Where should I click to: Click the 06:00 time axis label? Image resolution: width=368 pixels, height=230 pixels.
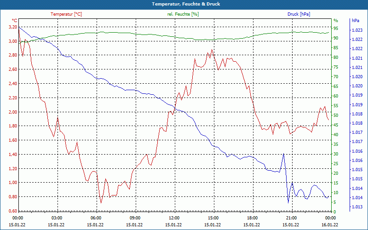click(96, 218)
